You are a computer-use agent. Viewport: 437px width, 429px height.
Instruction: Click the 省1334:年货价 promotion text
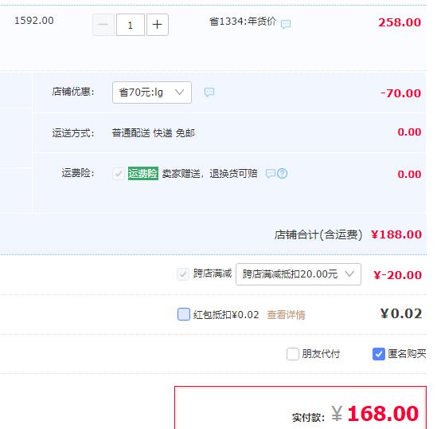click(x=243, y=22)
